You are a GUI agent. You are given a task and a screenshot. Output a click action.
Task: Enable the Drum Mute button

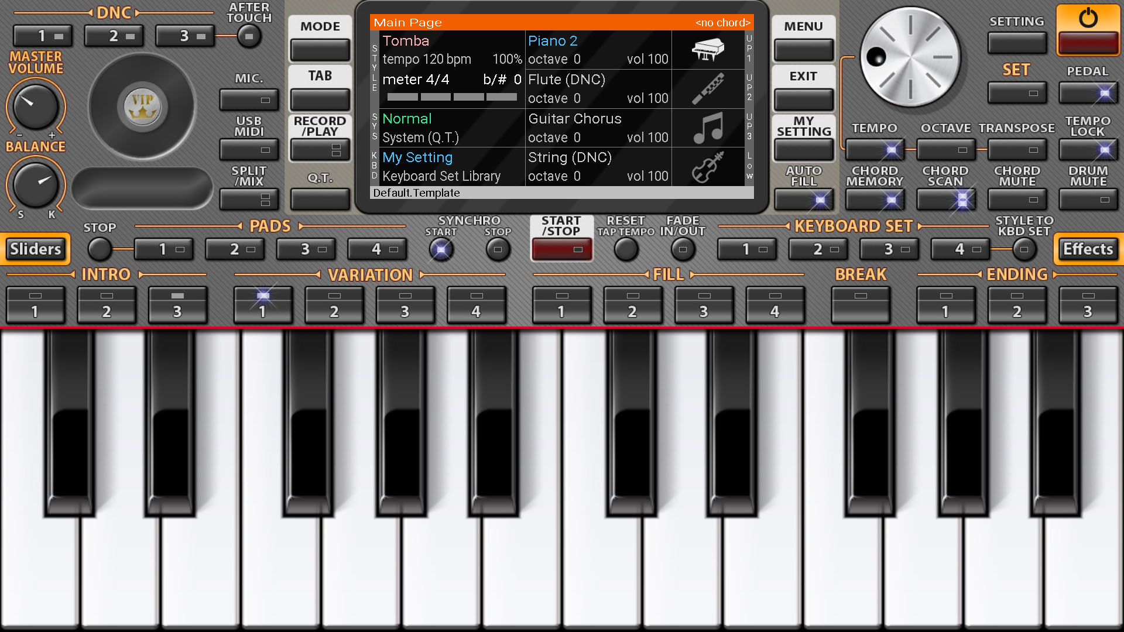(1088, 200)
